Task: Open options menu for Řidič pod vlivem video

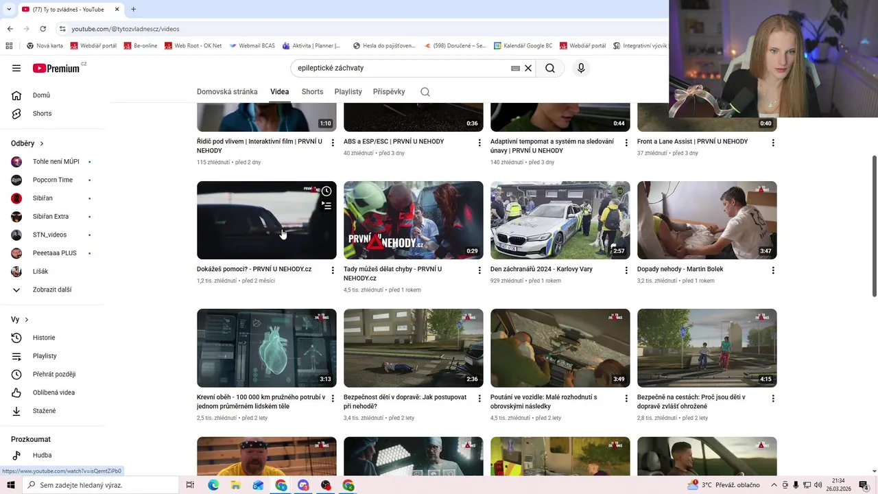Action: pos(333,143)
